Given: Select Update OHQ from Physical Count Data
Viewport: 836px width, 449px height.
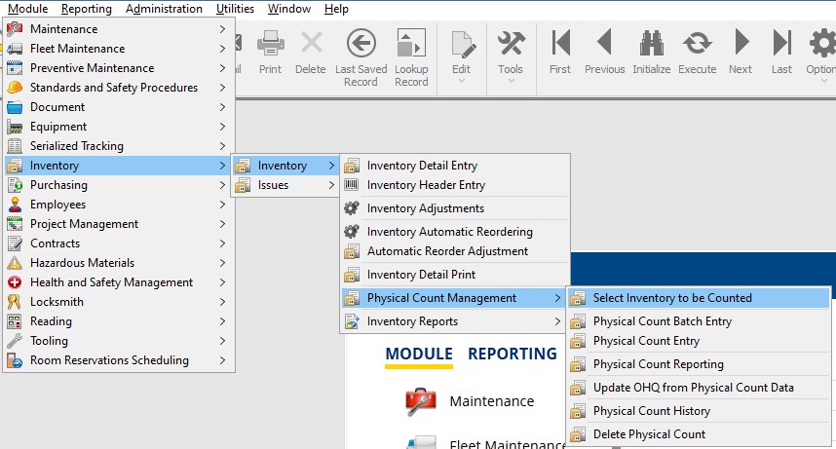Looking at the screenshot, I should 693,388.
